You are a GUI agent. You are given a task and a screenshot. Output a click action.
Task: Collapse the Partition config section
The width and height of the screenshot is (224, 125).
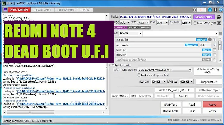coord(113,65)
